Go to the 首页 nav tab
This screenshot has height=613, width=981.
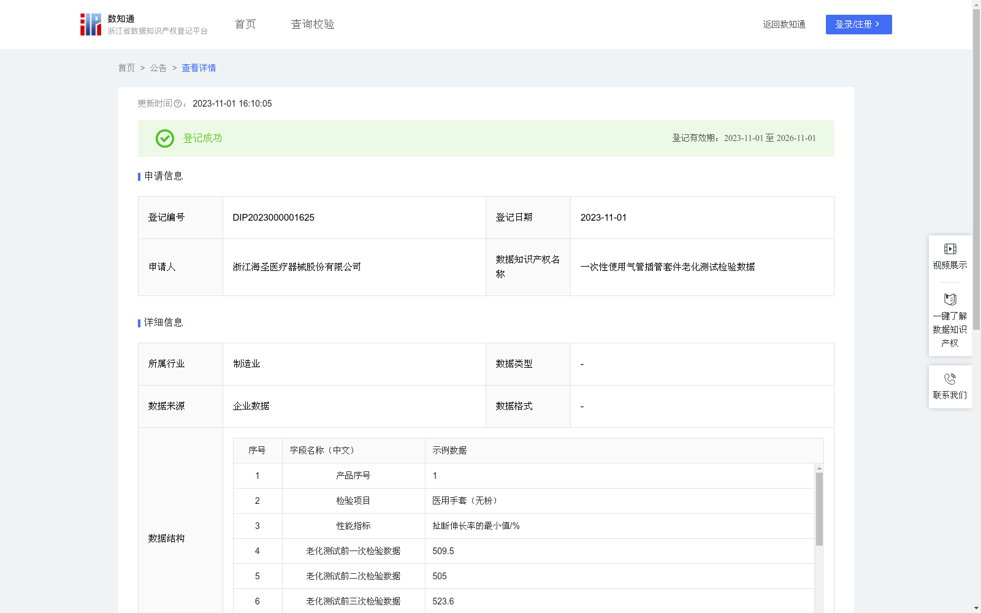(245, 25)
